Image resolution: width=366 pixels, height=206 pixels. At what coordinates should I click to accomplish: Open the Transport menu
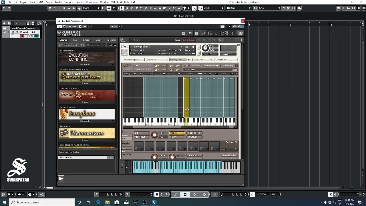[69, 2]
